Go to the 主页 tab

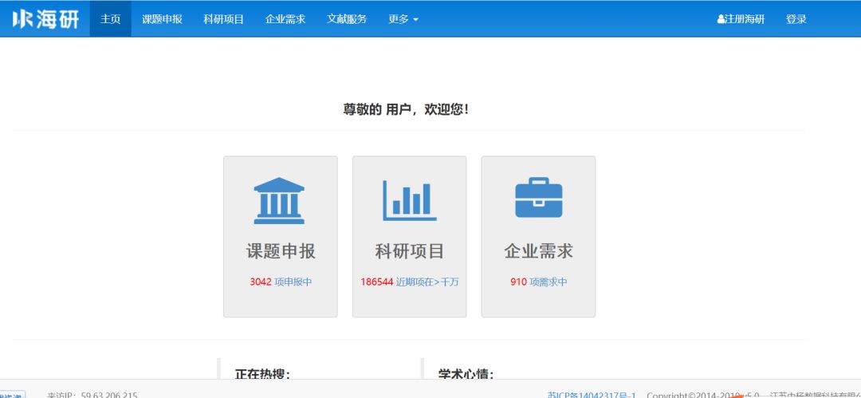tap(111, 19)
